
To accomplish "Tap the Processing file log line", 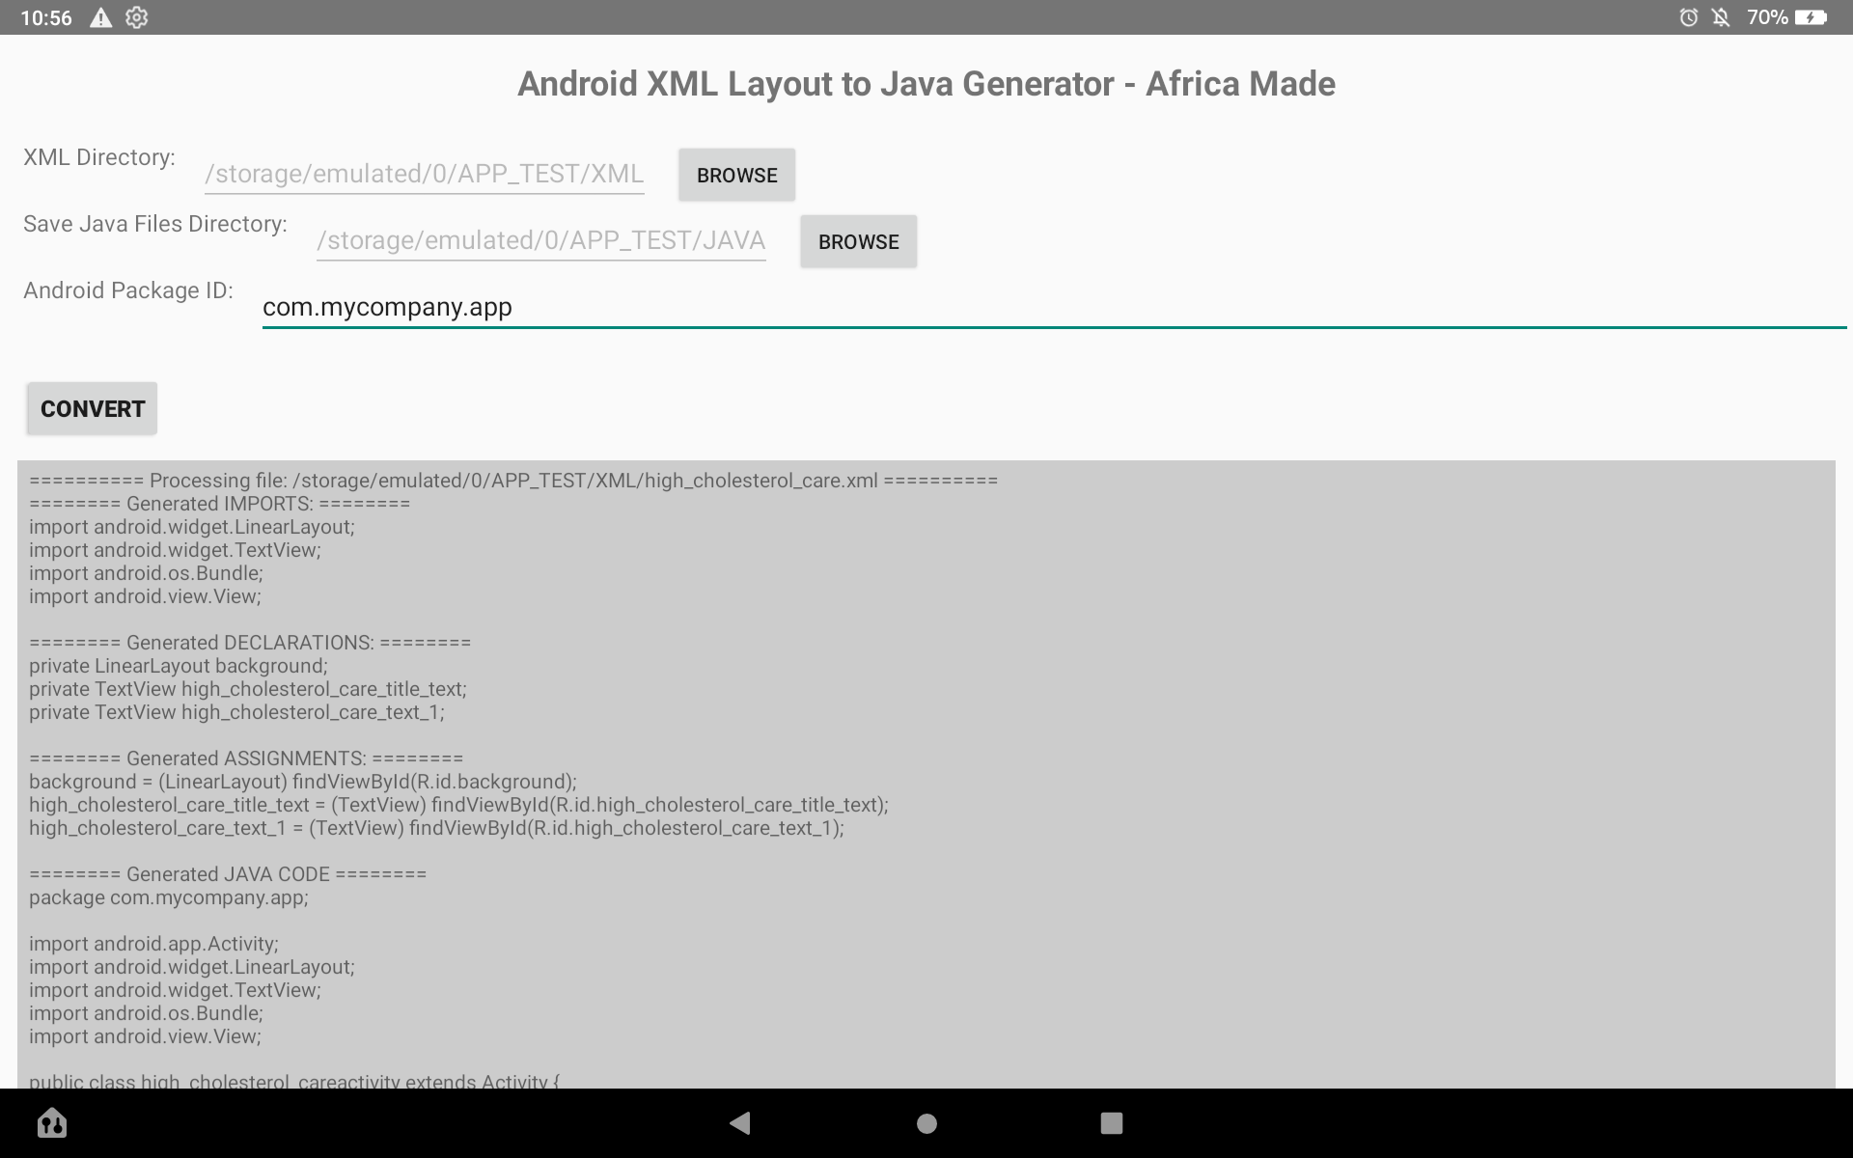I will pos(512,480).
